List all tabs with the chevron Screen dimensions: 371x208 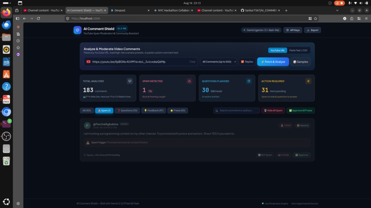point(337,11)
